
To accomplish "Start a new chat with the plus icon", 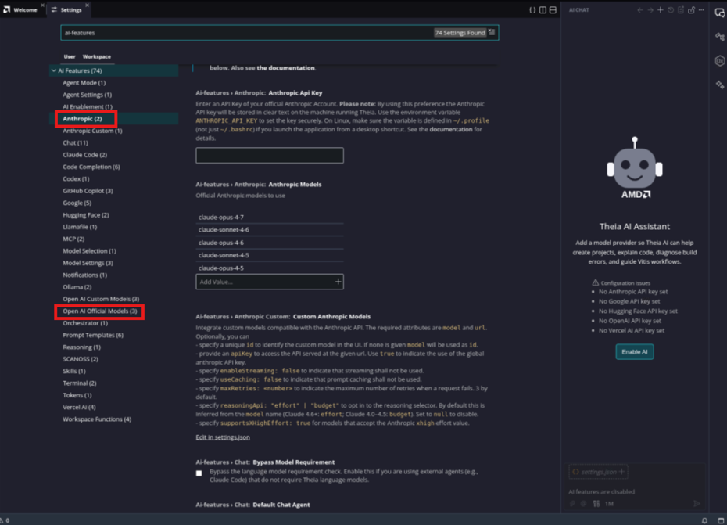I will point(661,9).
